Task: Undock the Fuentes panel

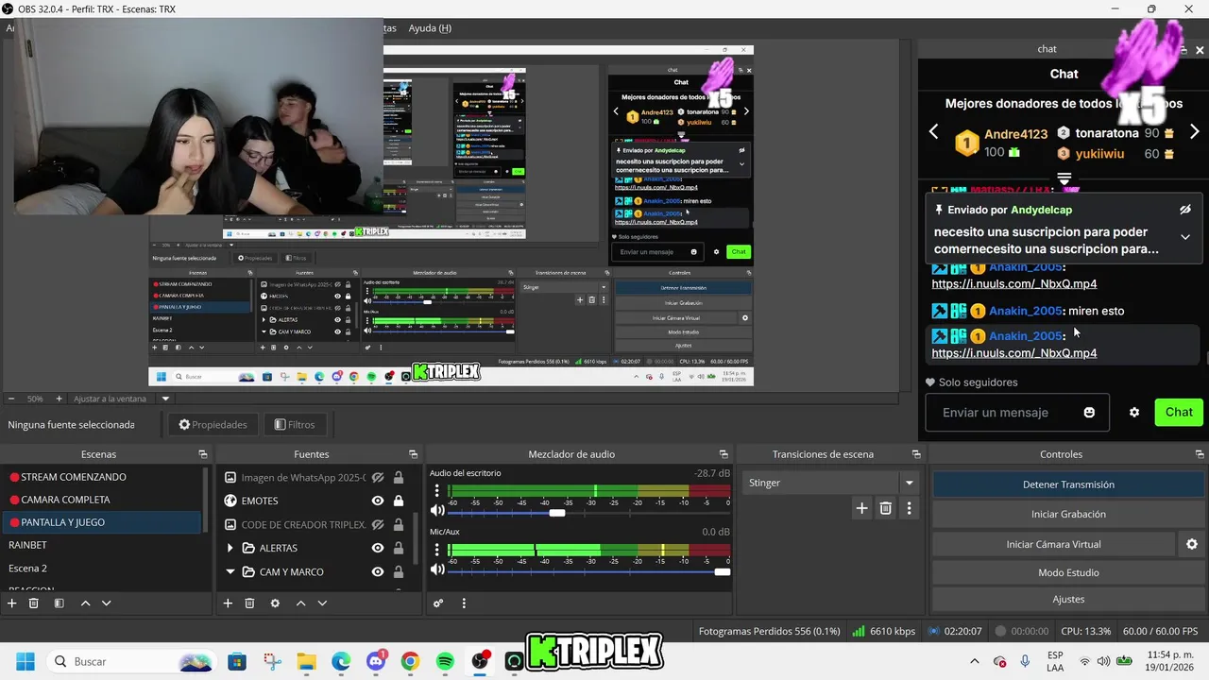Action: (x=413, y=454)
